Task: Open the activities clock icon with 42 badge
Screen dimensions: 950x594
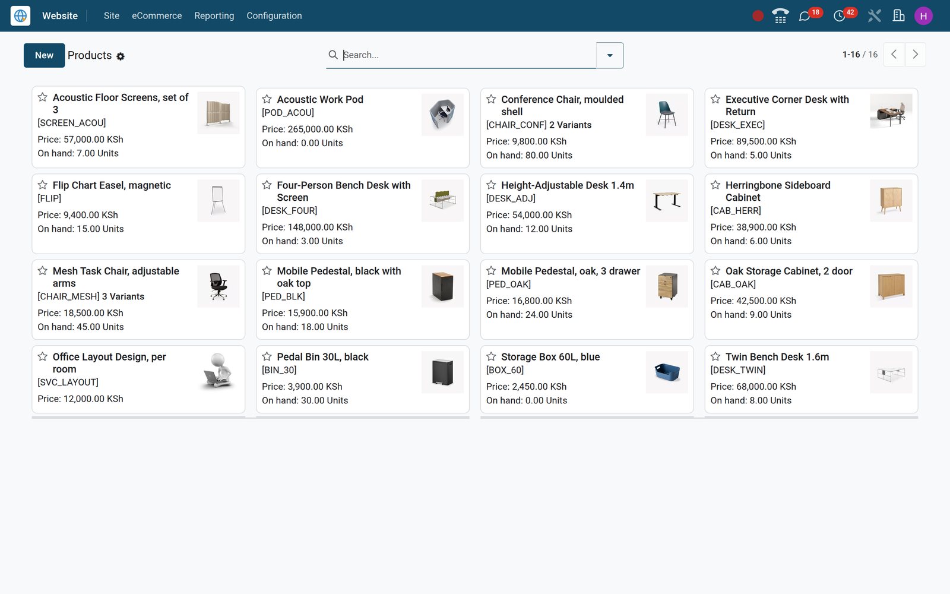Action: pos(839,16)
